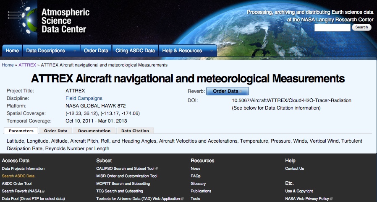Viewport: 377px width, 202px height.
Task: Click the Atmospheric Science Data Center logo
Action: tap(48, 20)
